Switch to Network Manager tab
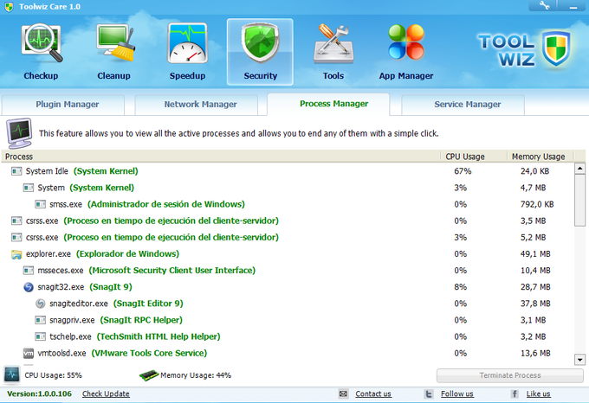589x403 pixels. 197,105
